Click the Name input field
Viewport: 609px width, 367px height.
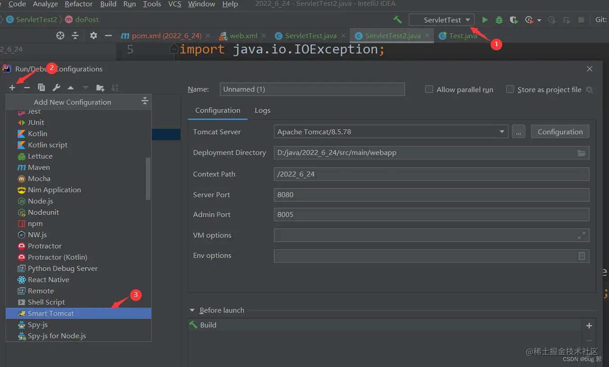pyautogui.click(x=312, y=89)
